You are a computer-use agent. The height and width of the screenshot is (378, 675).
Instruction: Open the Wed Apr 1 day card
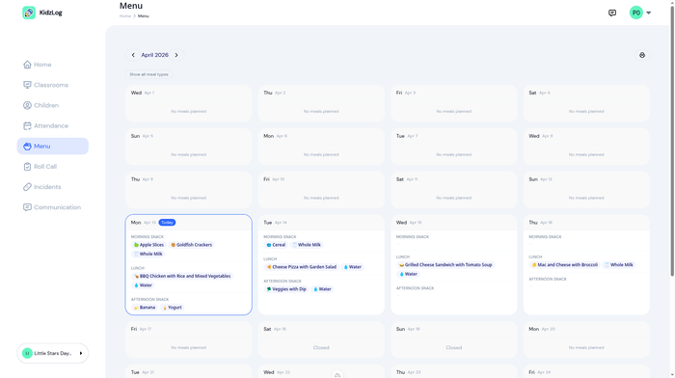click(189, 103)
